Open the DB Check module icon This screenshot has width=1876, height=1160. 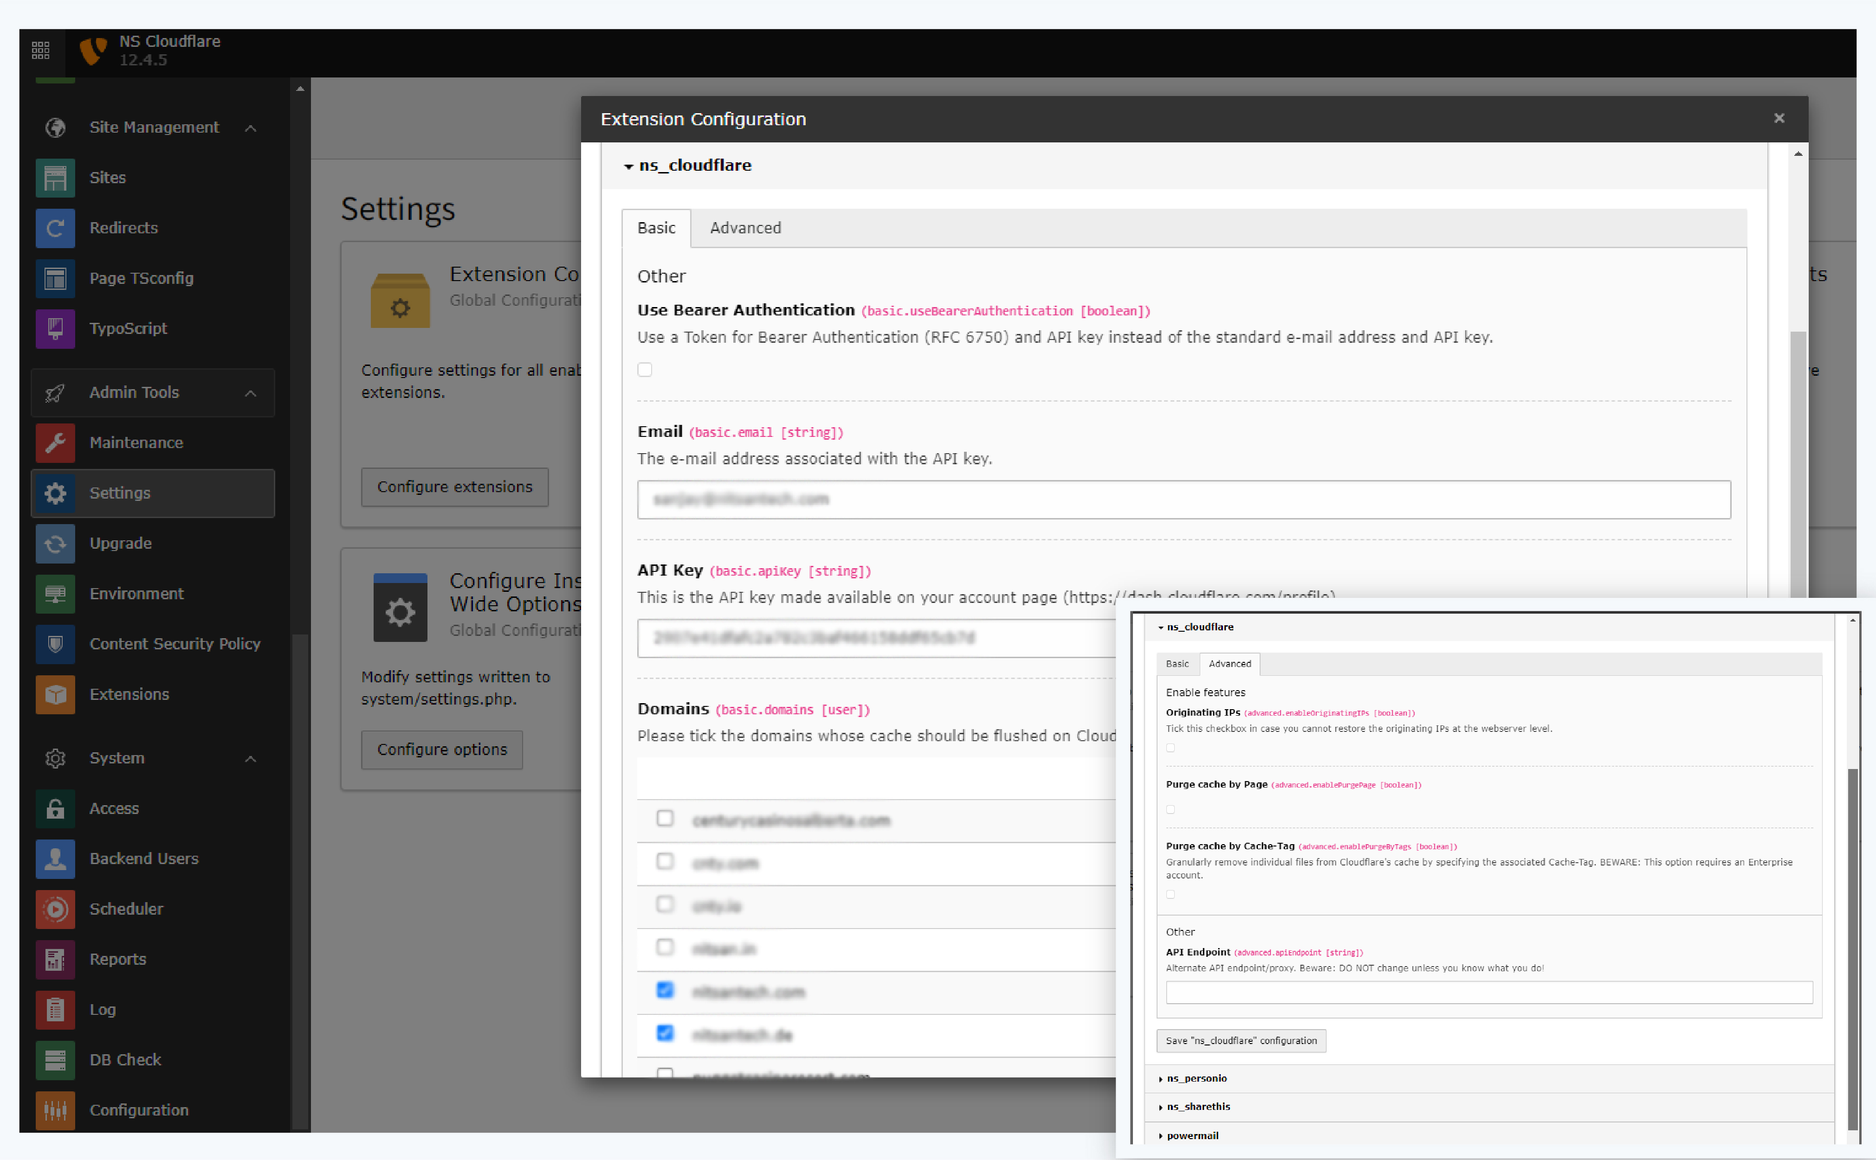(x=55, y=1059)
